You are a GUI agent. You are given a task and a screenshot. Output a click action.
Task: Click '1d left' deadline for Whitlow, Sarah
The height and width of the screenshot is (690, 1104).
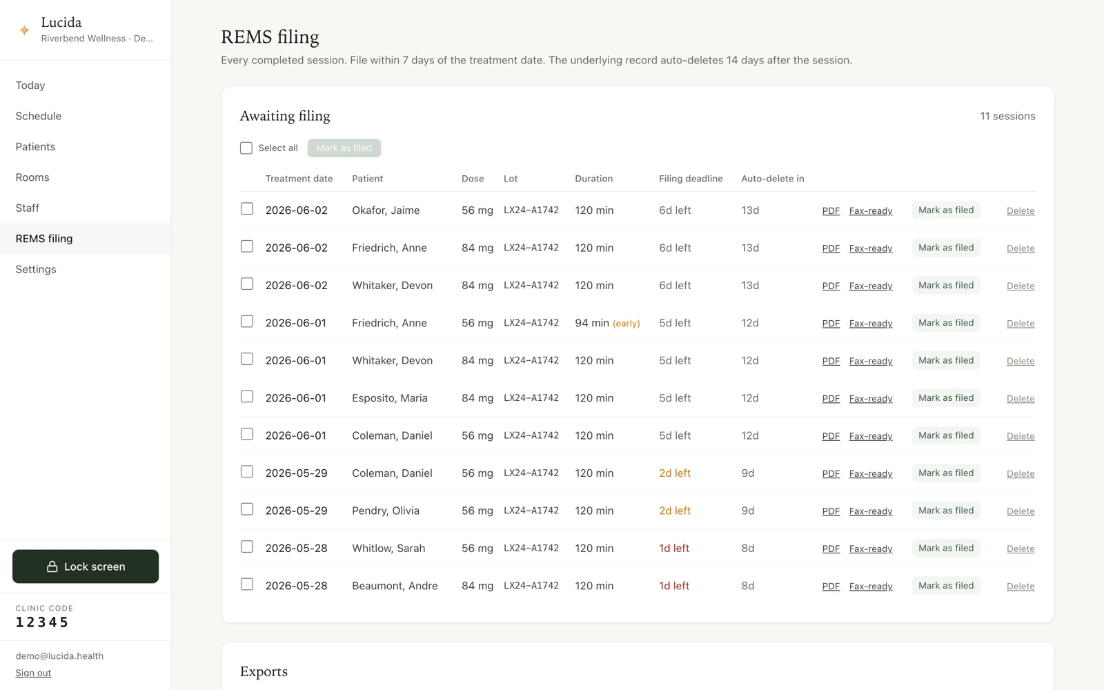tap(674, 549)
